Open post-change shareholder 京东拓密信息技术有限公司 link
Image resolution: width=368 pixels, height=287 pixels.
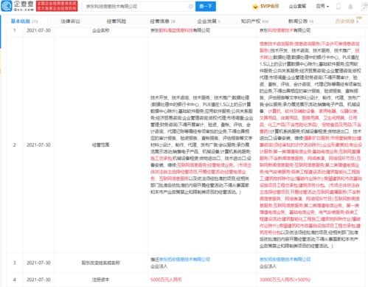(285, 259)
